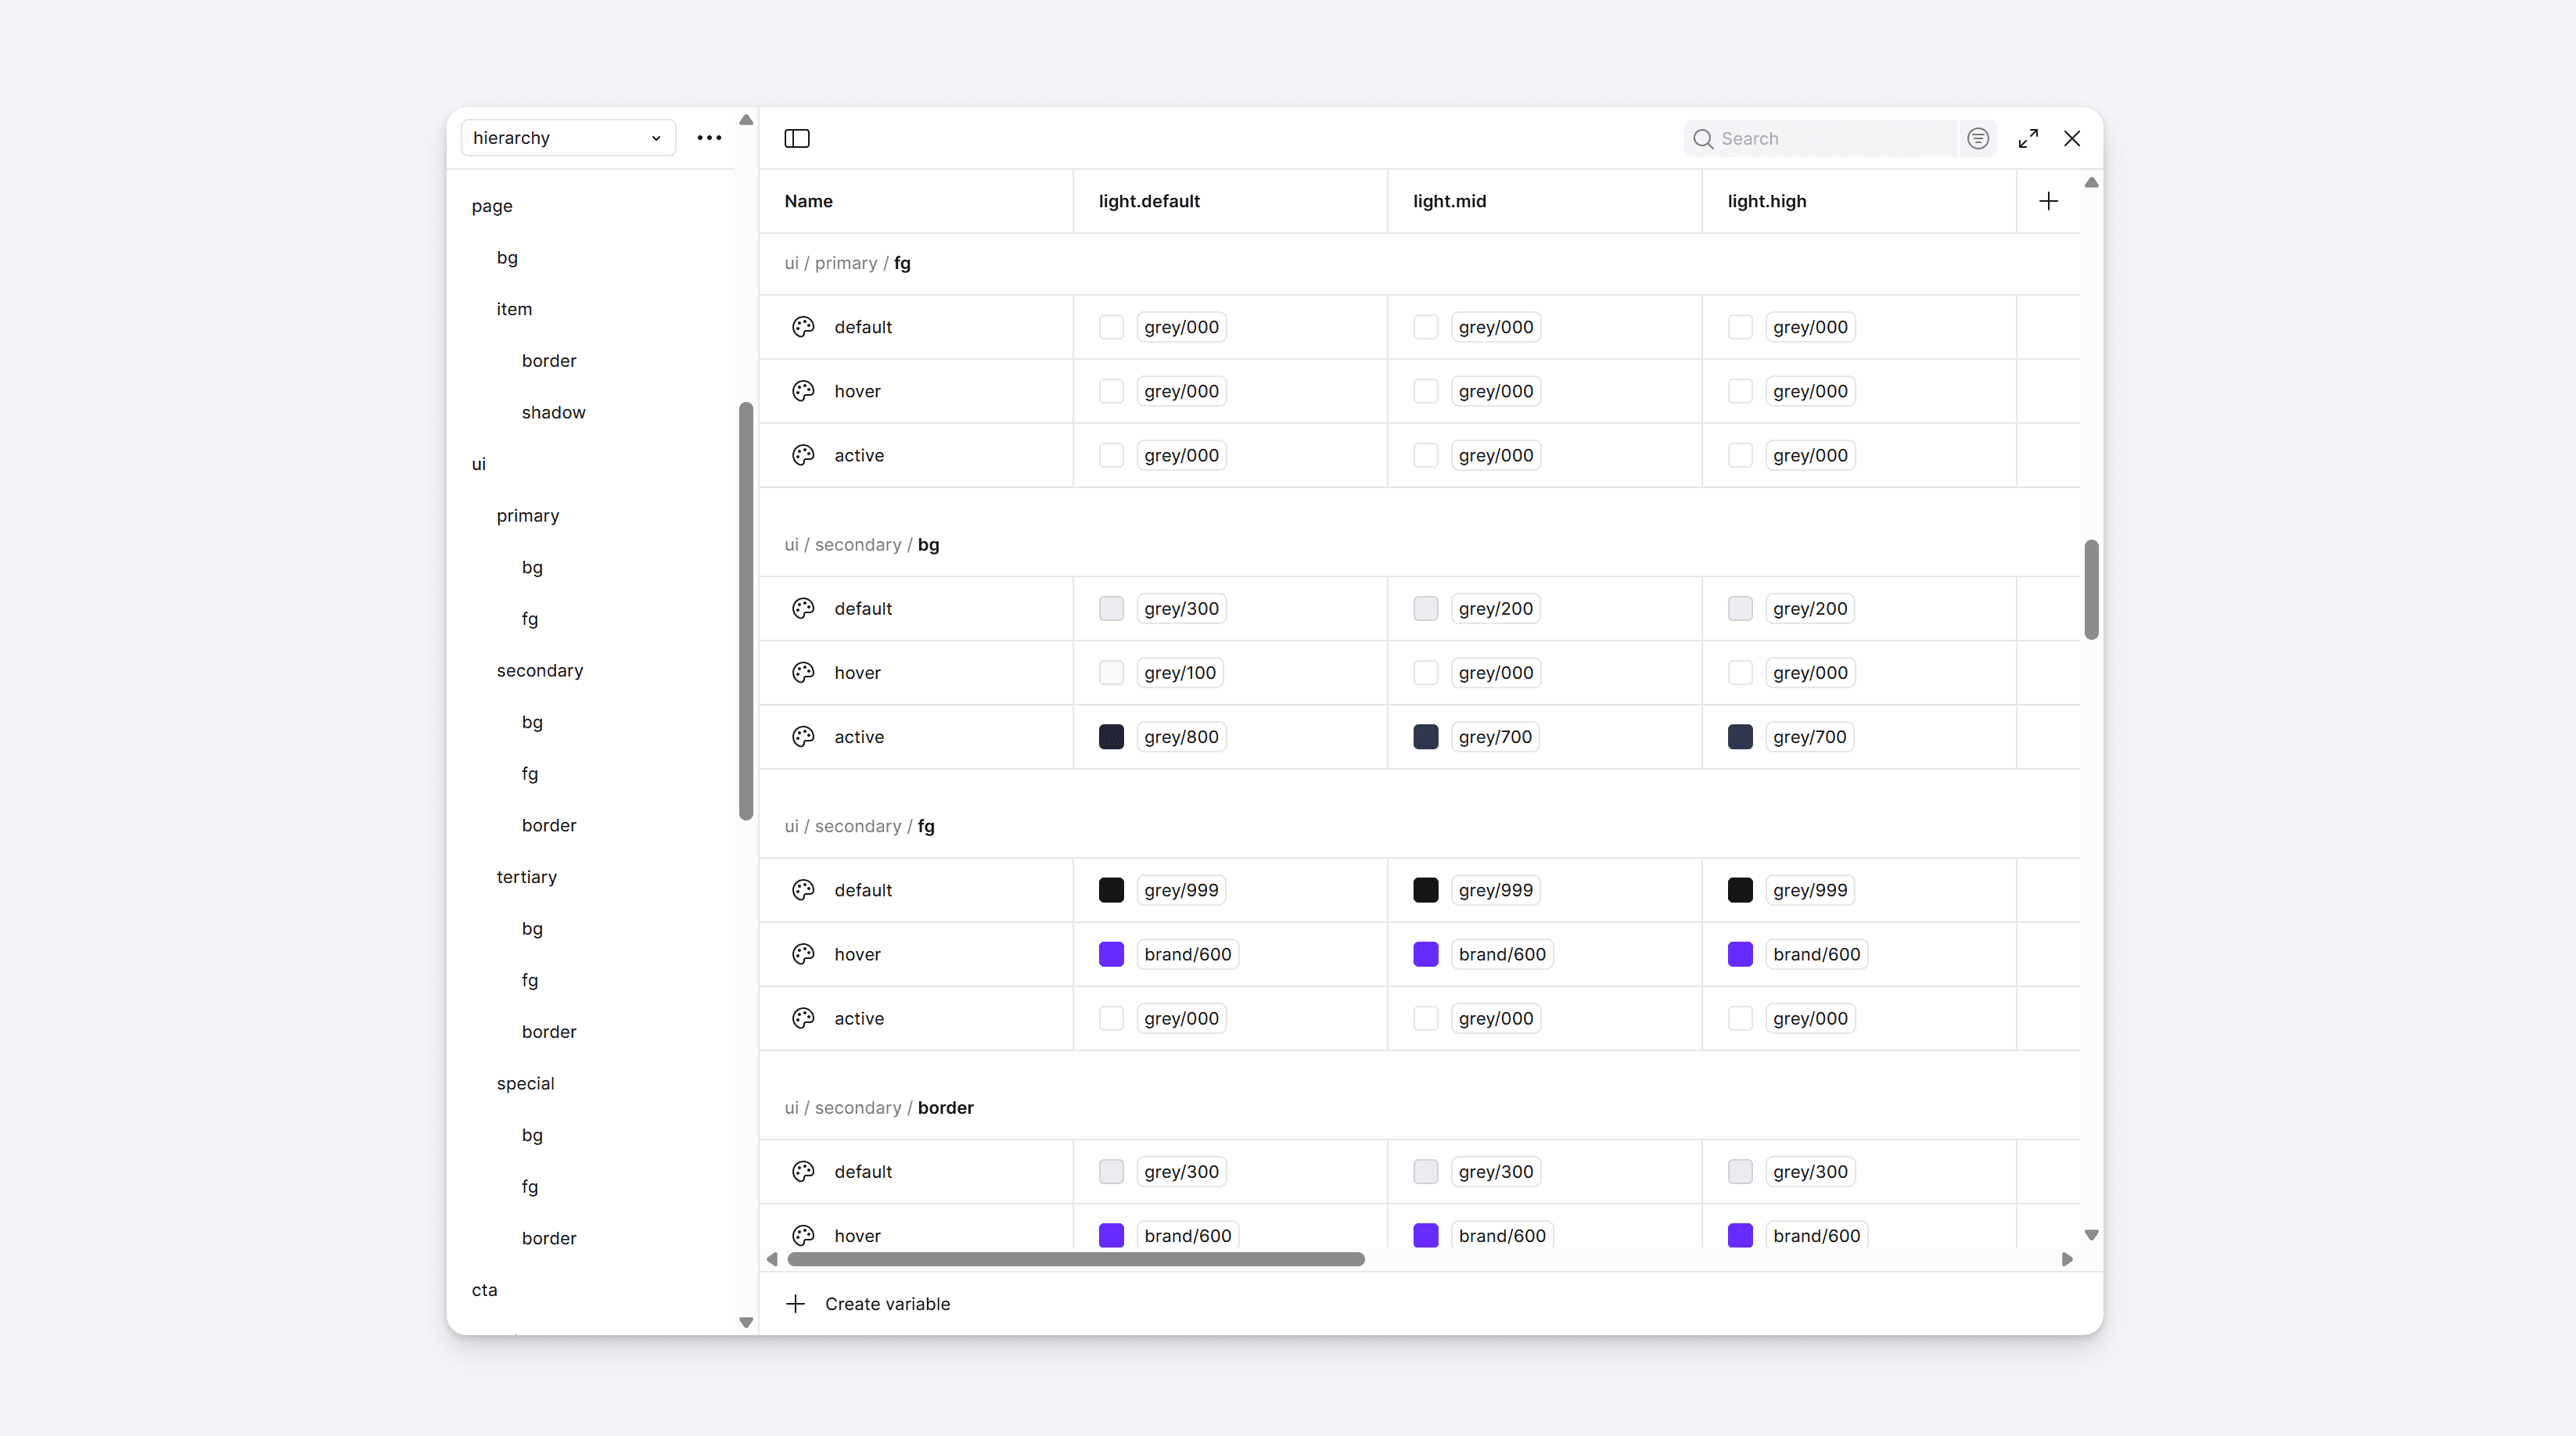Viewport: 2576px width, 1436px height.
Task: Add new mode with plus icon
Action: point(2048,201)
